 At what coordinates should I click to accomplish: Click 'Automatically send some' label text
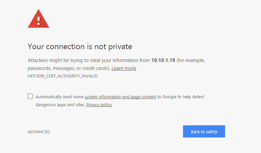tap(60, 97)
